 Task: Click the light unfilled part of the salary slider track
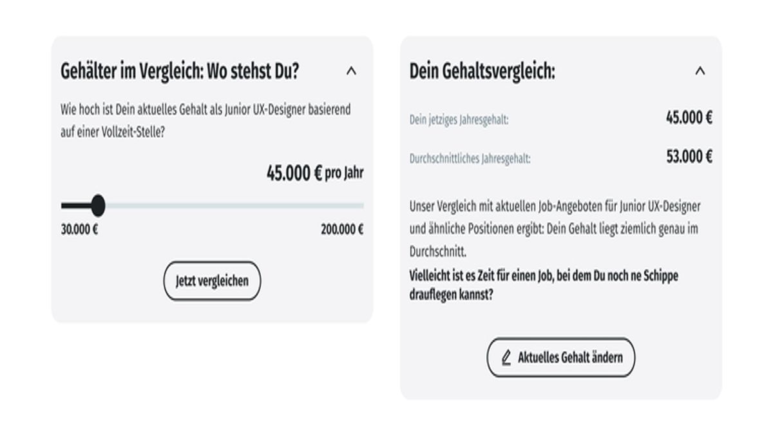(232, 206)
